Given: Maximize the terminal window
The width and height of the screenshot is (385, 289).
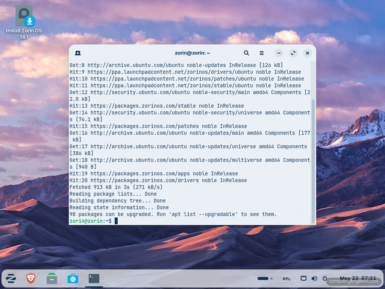Looking at the screenshot, I should tap(293, 53).
